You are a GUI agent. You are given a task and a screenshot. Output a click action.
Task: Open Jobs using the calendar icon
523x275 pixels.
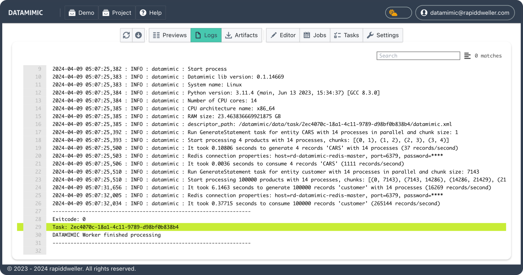click(307, 35)
